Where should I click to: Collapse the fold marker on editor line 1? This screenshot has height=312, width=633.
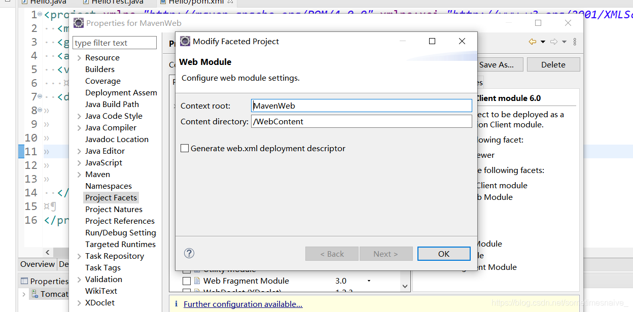[40, 15]
